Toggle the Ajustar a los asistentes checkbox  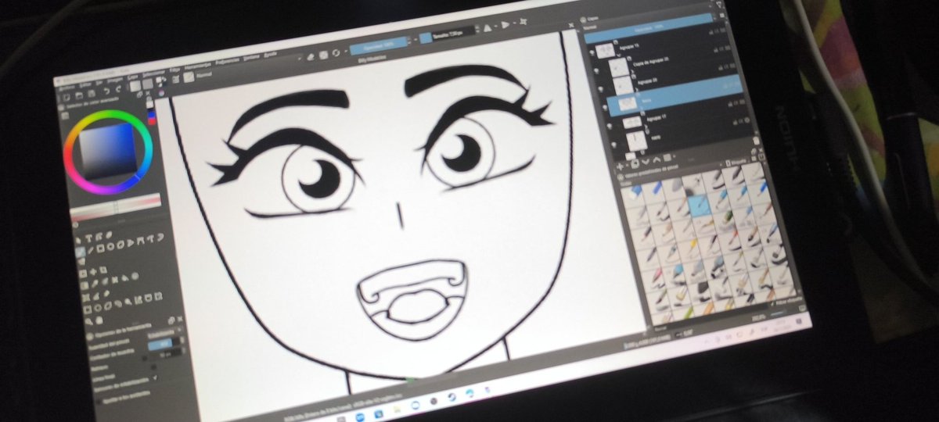99,402
